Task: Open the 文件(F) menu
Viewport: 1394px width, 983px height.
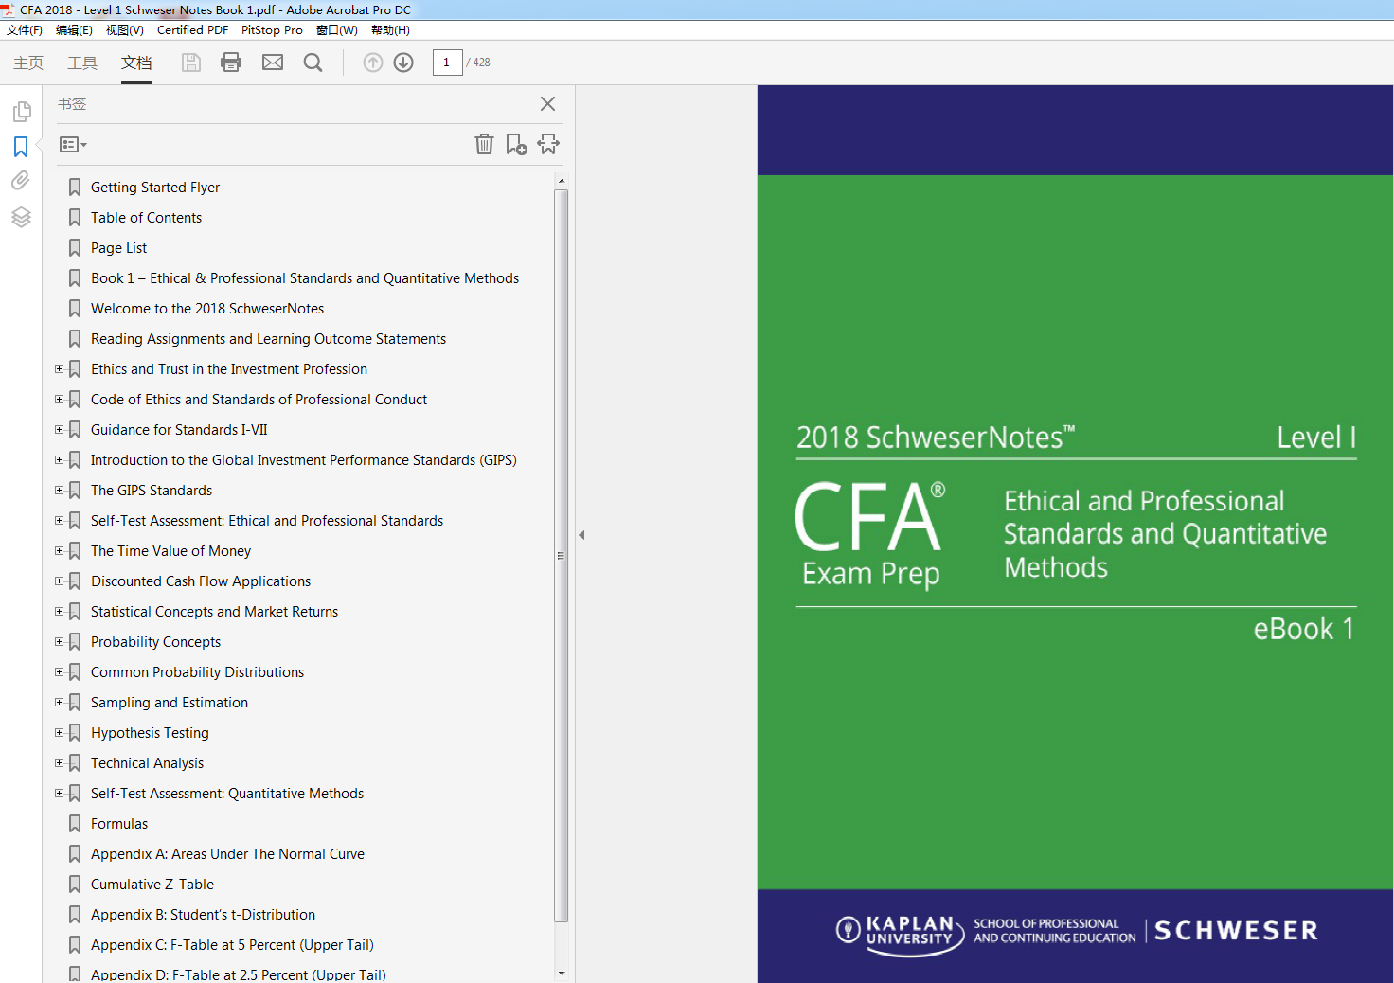Action: point(25,30)
